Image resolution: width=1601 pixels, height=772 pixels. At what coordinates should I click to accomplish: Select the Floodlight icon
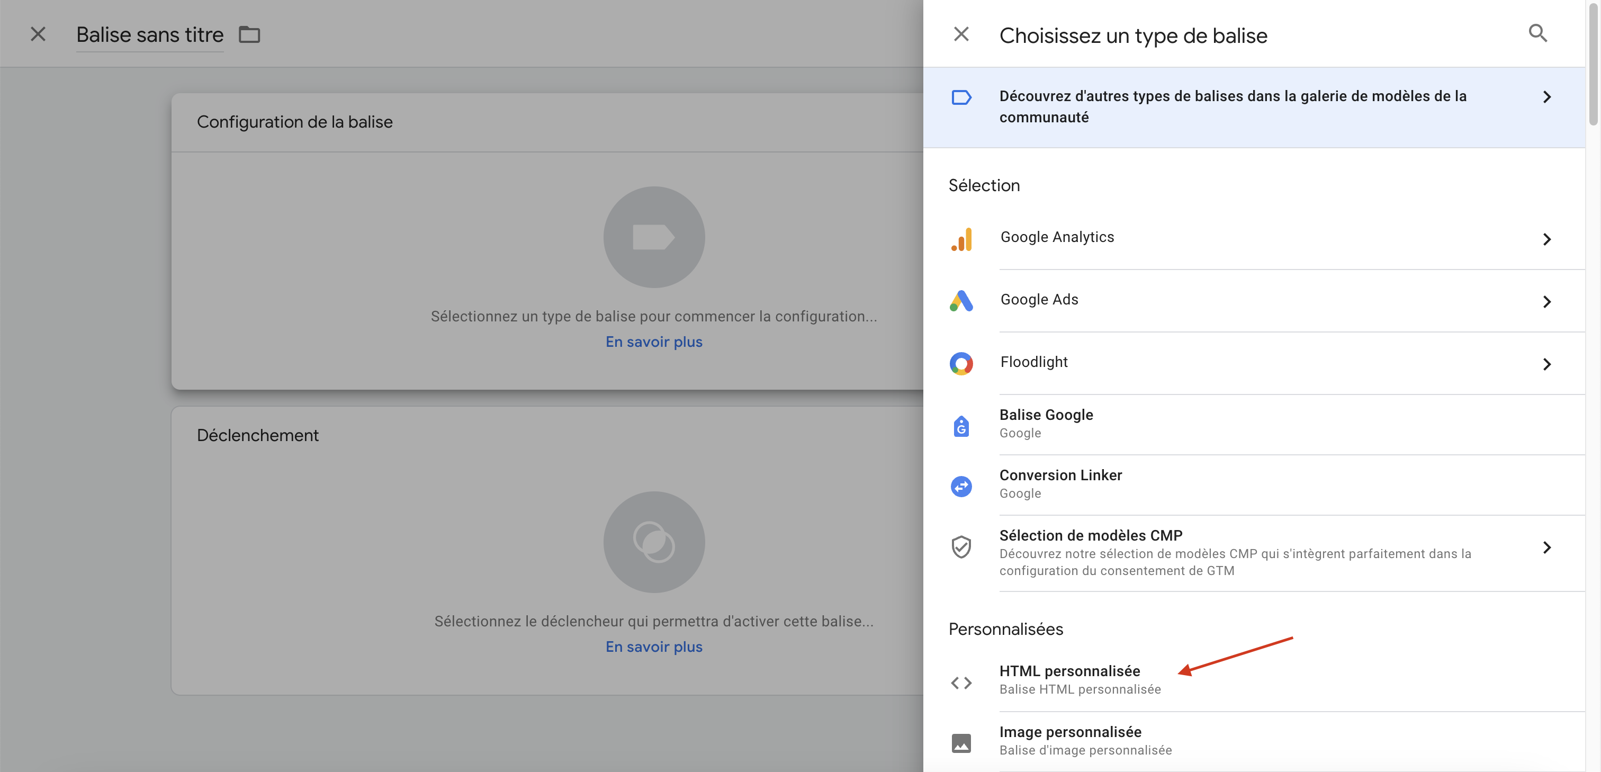click(961, 363)
